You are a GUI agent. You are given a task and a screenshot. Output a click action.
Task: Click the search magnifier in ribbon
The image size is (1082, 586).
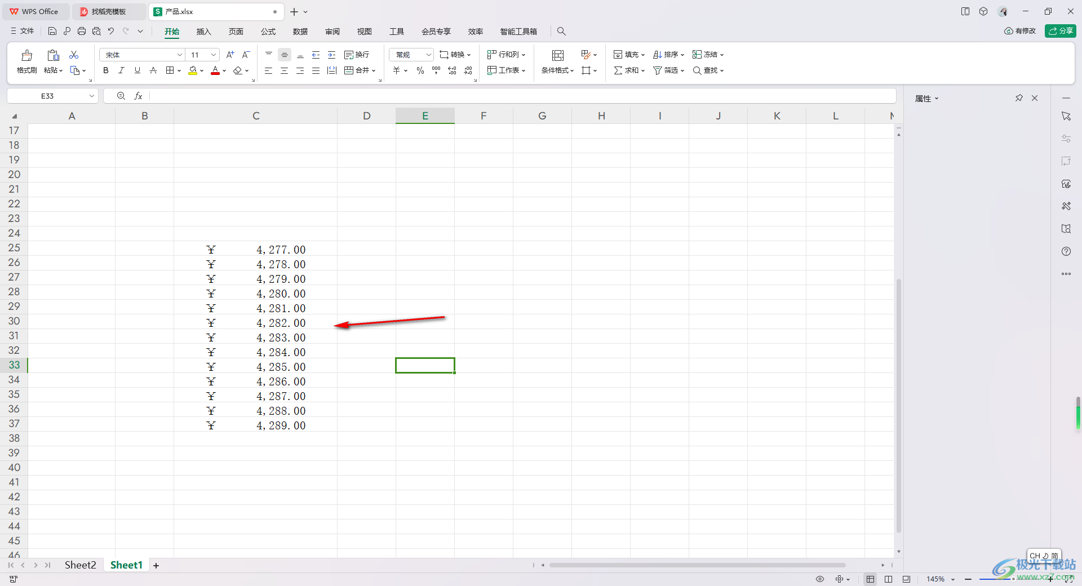pos(561,32)
